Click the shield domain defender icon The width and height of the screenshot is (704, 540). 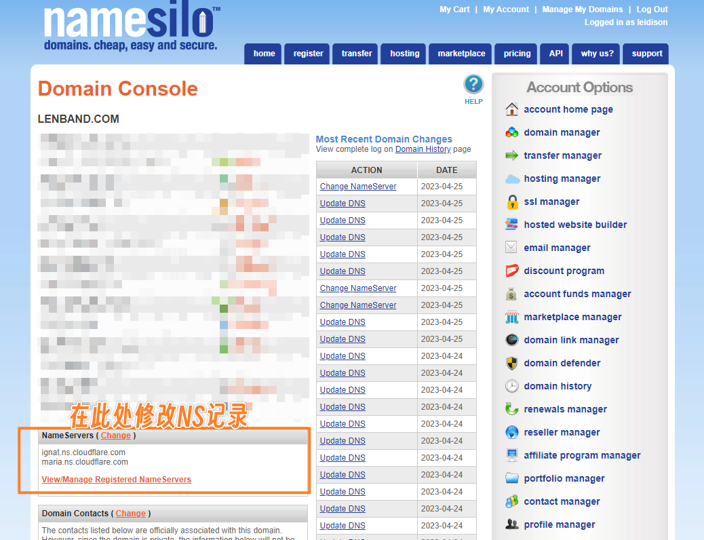click(512, 363)
